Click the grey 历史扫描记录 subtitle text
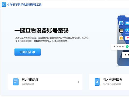The image size is (129, 97). 28,84
